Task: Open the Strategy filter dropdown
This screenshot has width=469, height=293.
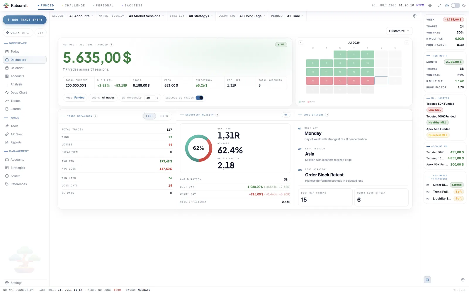Action: point(201,16)
